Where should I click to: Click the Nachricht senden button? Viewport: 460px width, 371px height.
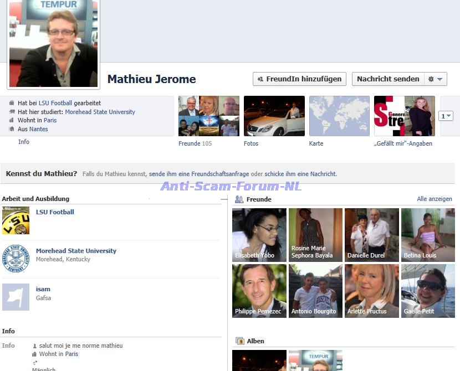[388, 79]
